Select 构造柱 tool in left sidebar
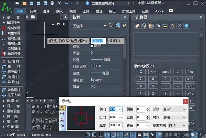 coord(11,77)
